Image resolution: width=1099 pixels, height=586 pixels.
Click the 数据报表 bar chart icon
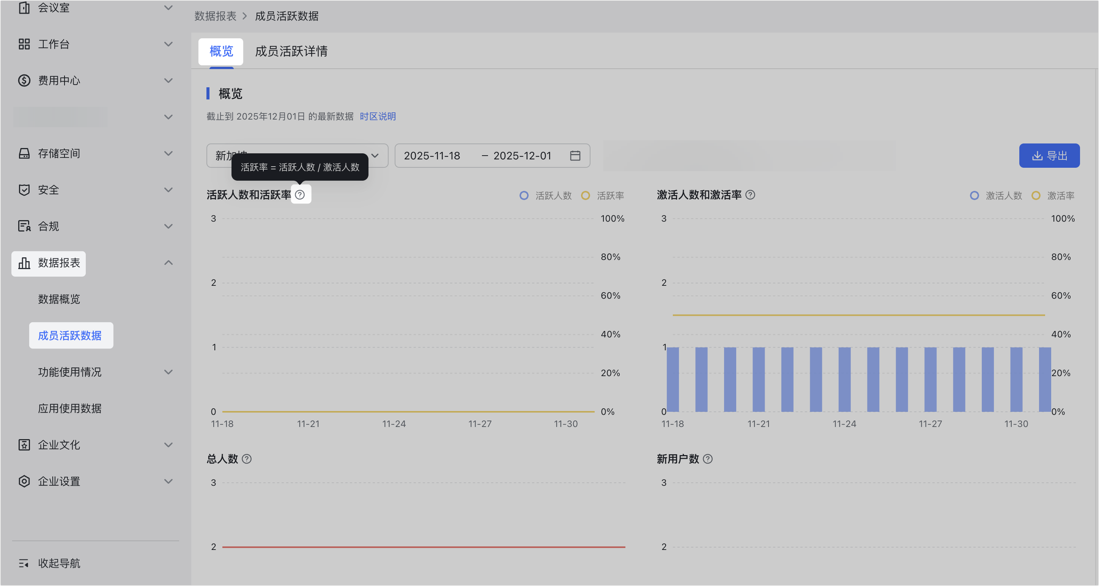coord(24,263)
